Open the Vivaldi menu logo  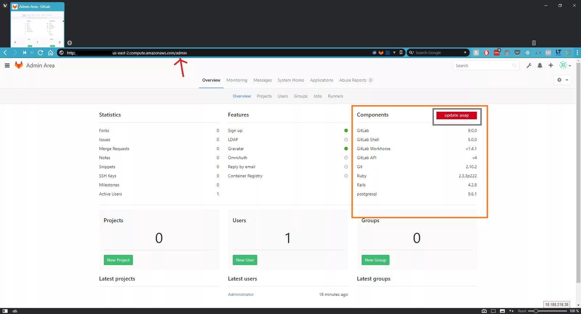point(5,6)
